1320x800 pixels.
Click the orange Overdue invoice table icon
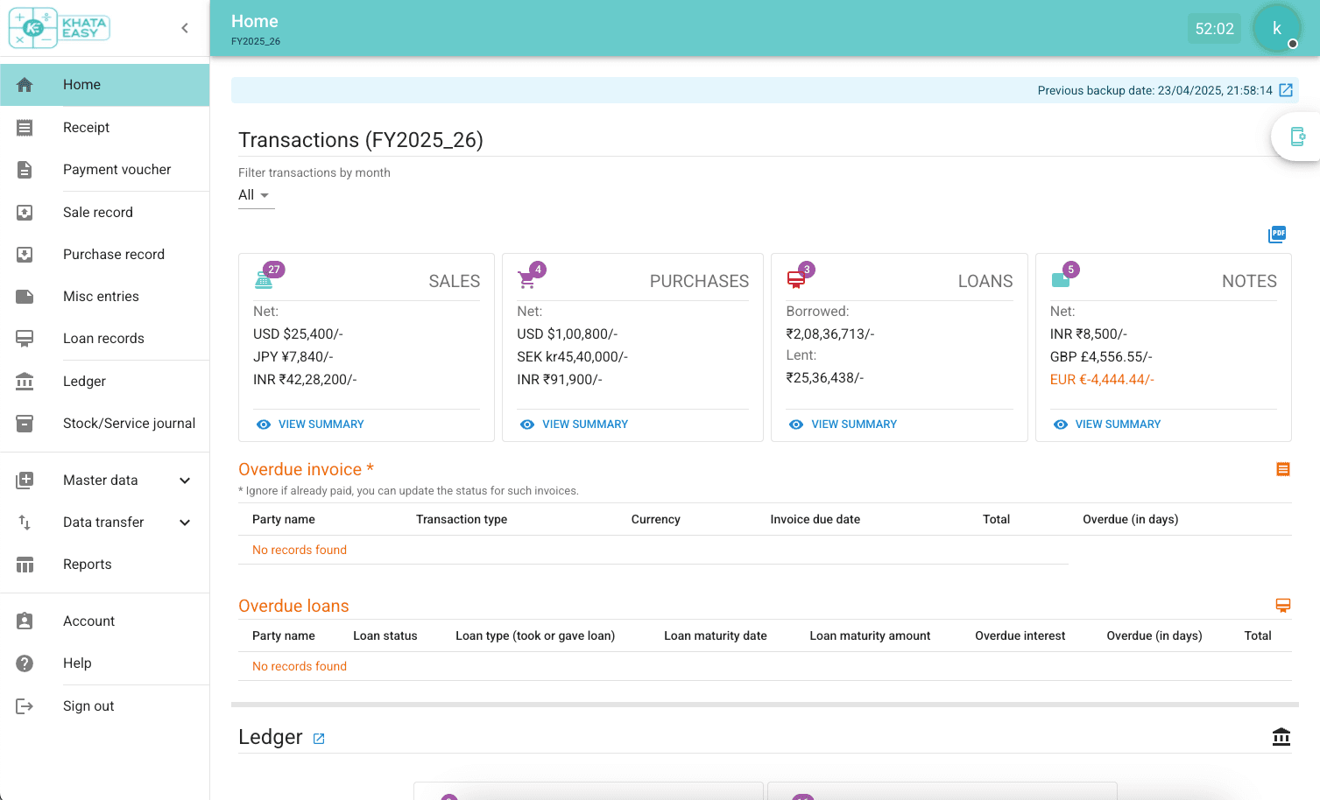coord(1282,469)
